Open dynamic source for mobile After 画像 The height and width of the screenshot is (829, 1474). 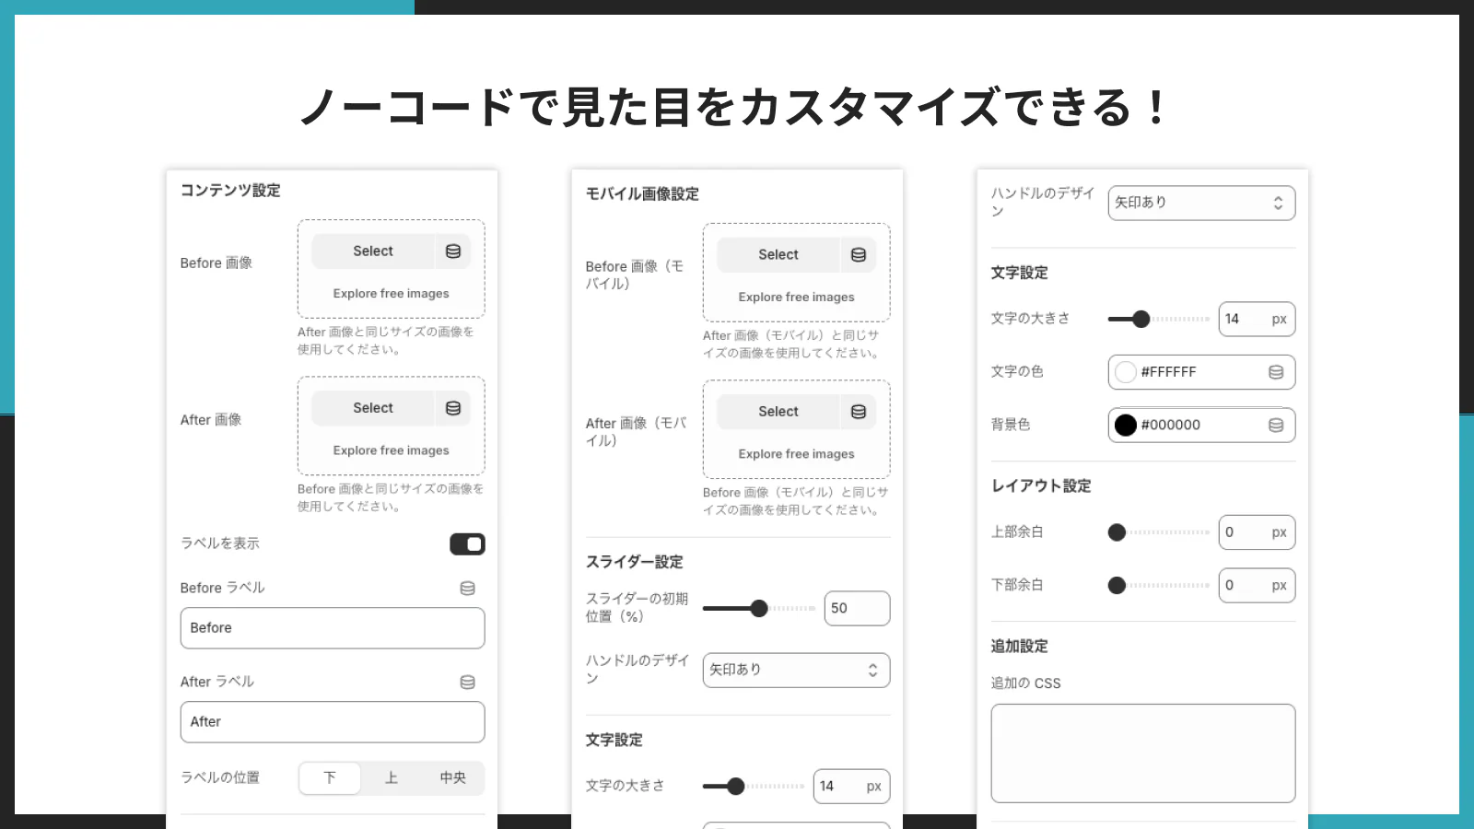tap(858, 411)
